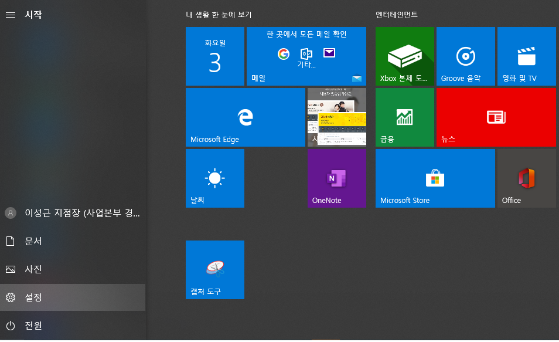Click the 엔터테인먼트 group header
The image size is (559, 342).
click(397, 15)
